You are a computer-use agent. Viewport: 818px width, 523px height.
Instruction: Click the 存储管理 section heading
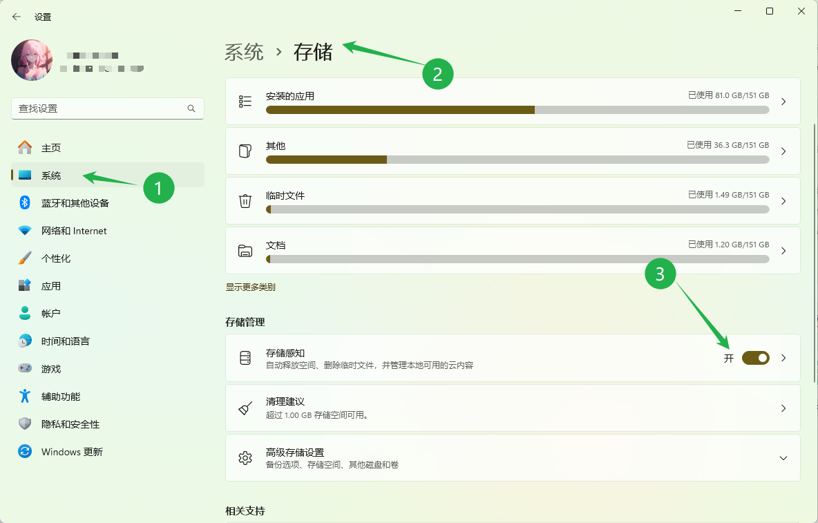pyautogui.click(x=245, y=322)
